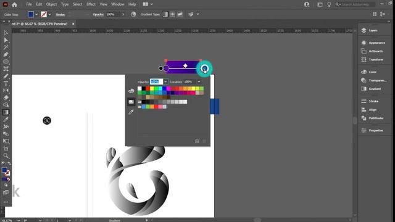Select the Zoom magnifier tool
The width and height of the screenshot is (395, 222).
click(6, 155)
